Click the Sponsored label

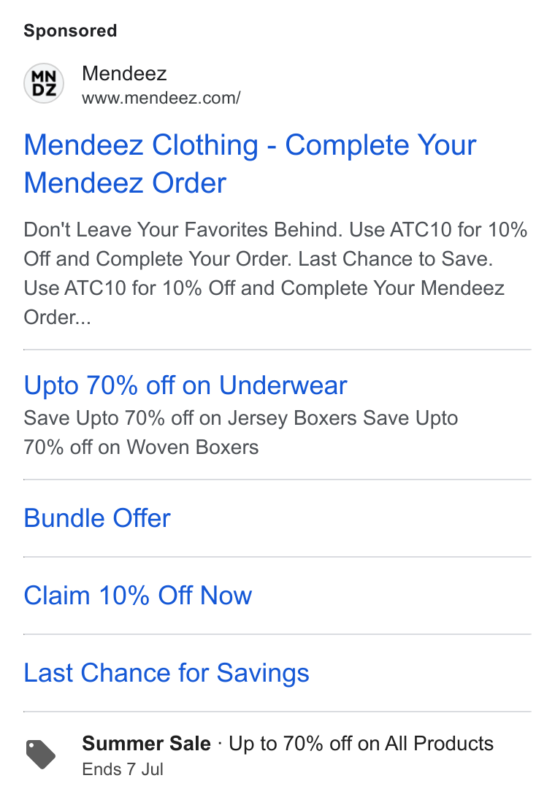pyautogui.click(x=70, y=31)
